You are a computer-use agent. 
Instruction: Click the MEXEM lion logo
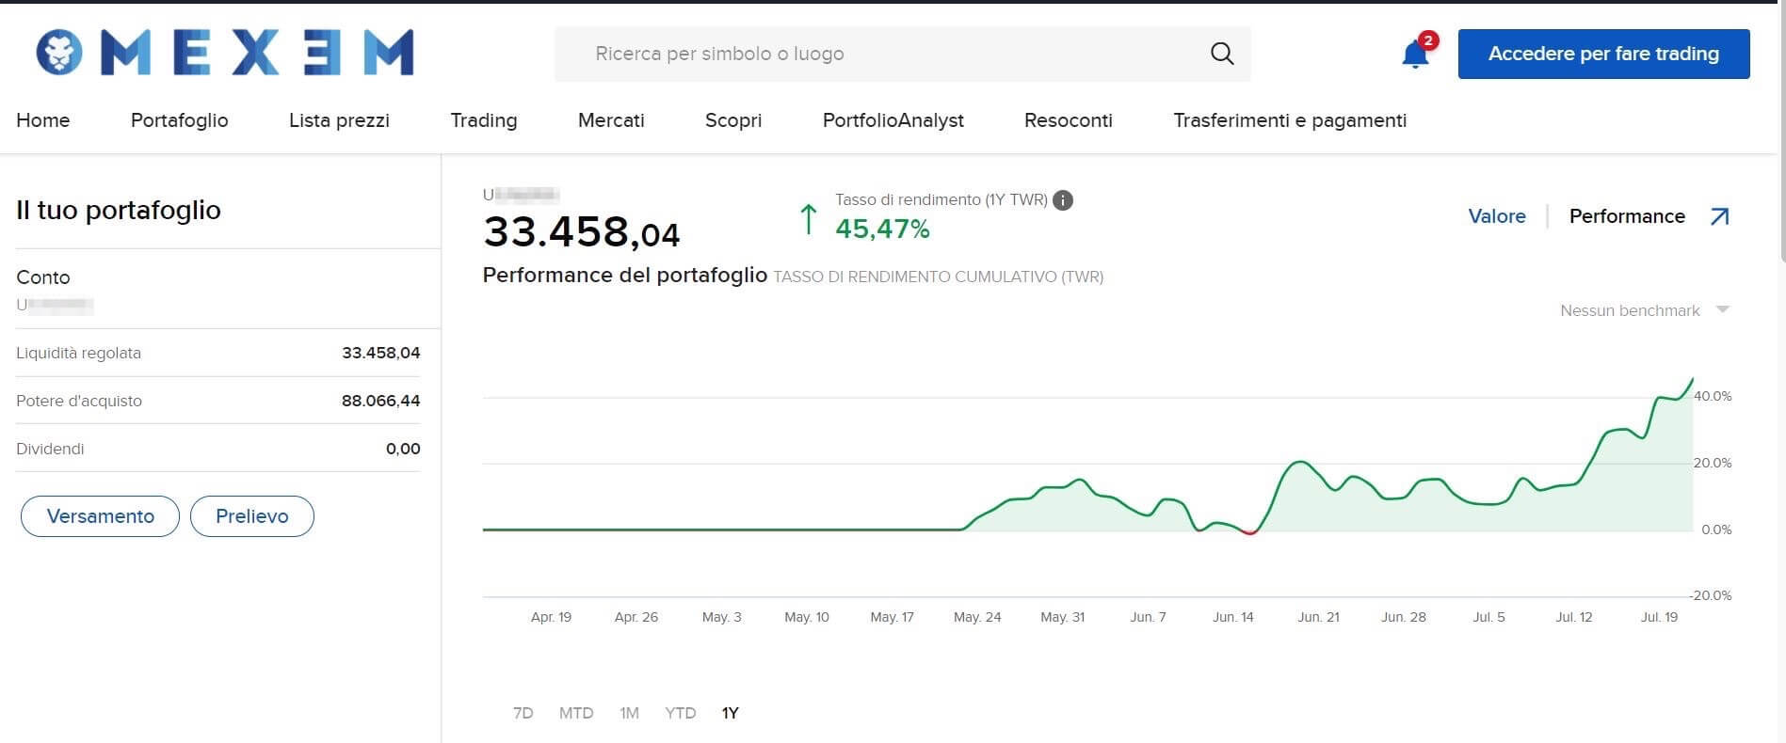59,53
